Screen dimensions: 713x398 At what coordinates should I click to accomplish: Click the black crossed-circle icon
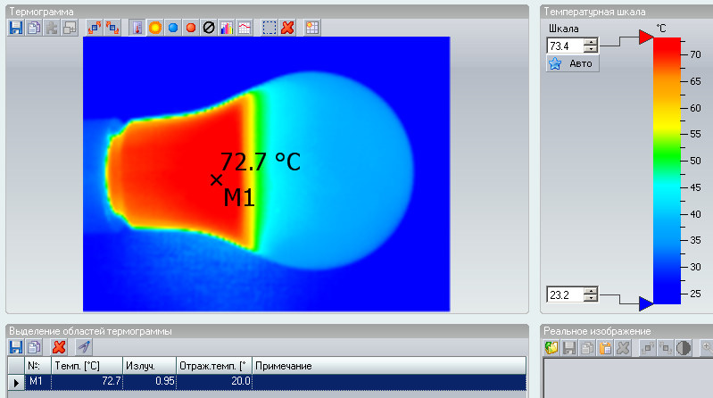[209, 28]
